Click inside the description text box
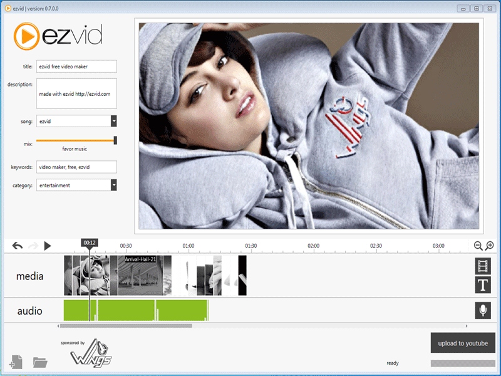The width and height of the screenshot is (501, 376). pyautogui.click(x=76, y=94)
